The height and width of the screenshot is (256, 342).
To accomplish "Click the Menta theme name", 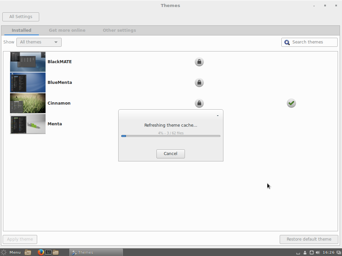I will coord(55,124).
